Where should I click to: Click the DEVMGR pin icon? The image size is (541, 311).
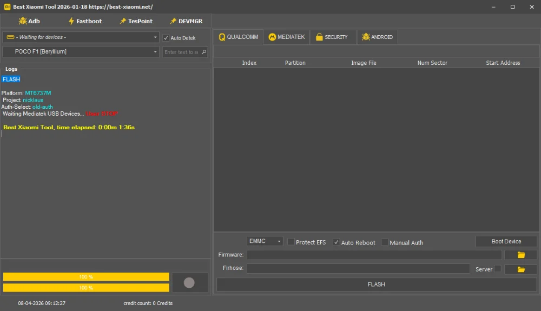(x=173, y=21)
